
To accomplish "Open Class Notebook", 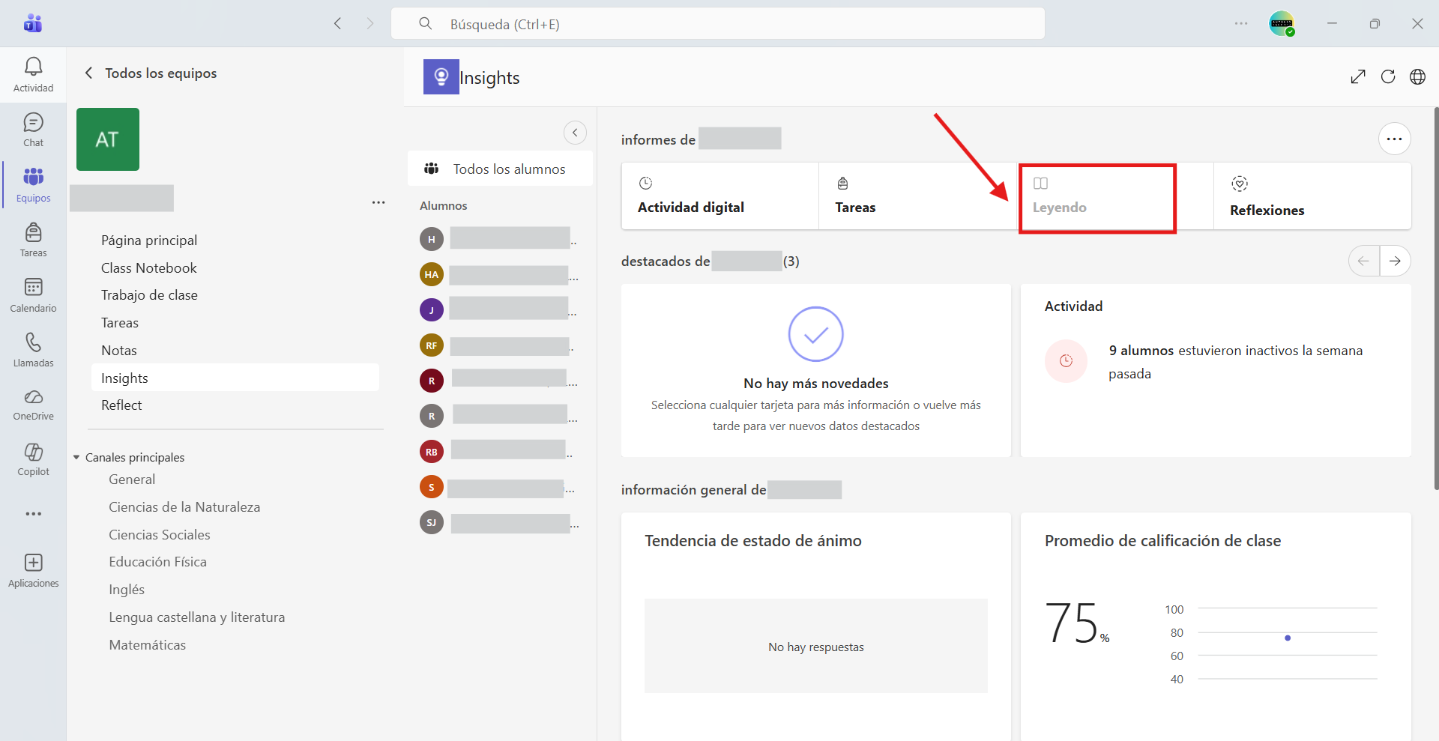I will coord(149,267).
